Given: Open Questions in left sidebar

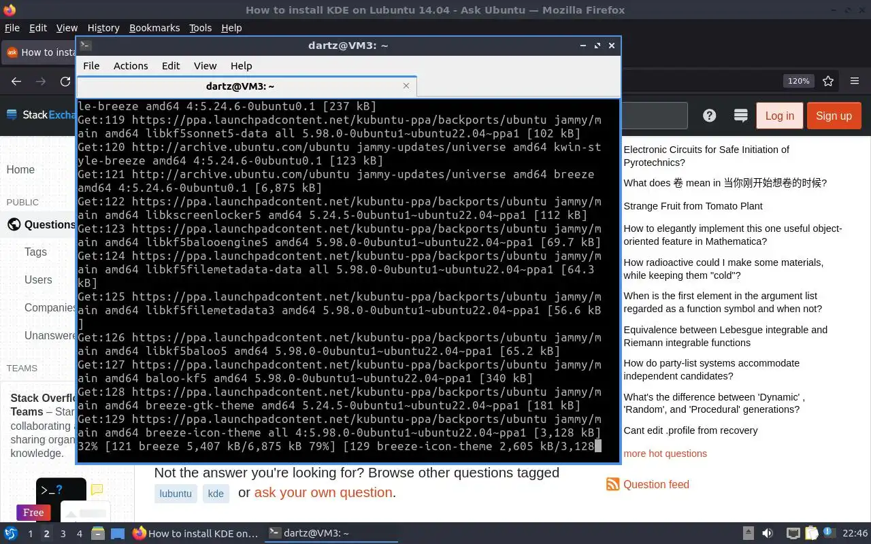Looking at the screenshot, I should (42, 224).
